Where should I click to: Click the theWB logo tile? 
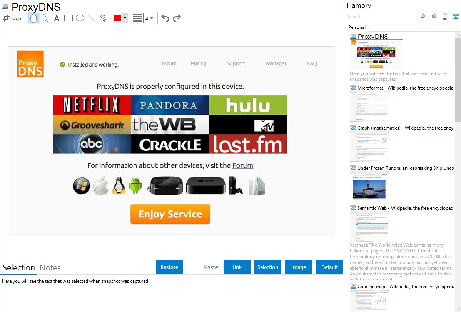coord(170,125)
